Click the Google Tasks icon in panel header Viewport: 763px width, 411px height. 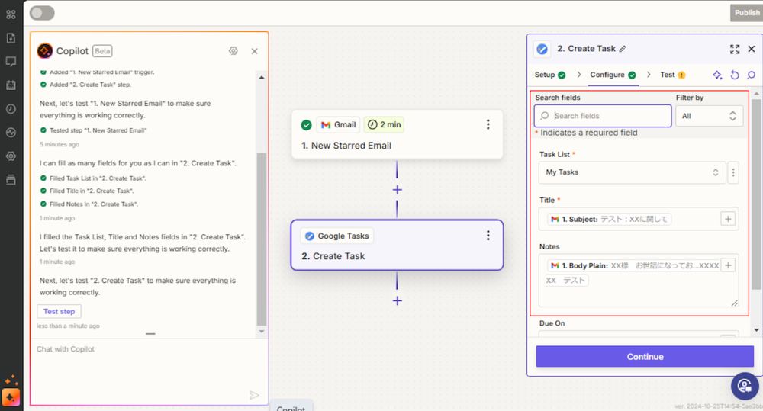[x=542, y=49]
